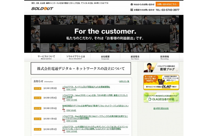Click the 基本取引契約約款 link in the sidebar
The height and width of the screenshot is (136, 208).
161,108
